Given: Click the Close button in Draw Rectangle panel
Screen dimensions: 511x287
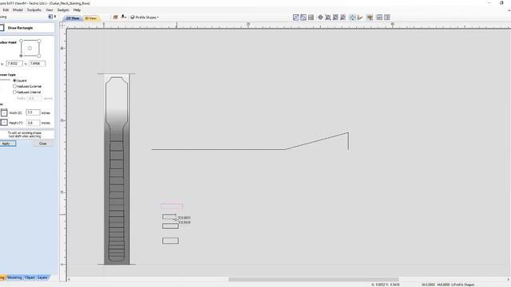Looking at the screenshot, I should click(x=42, y=143).
